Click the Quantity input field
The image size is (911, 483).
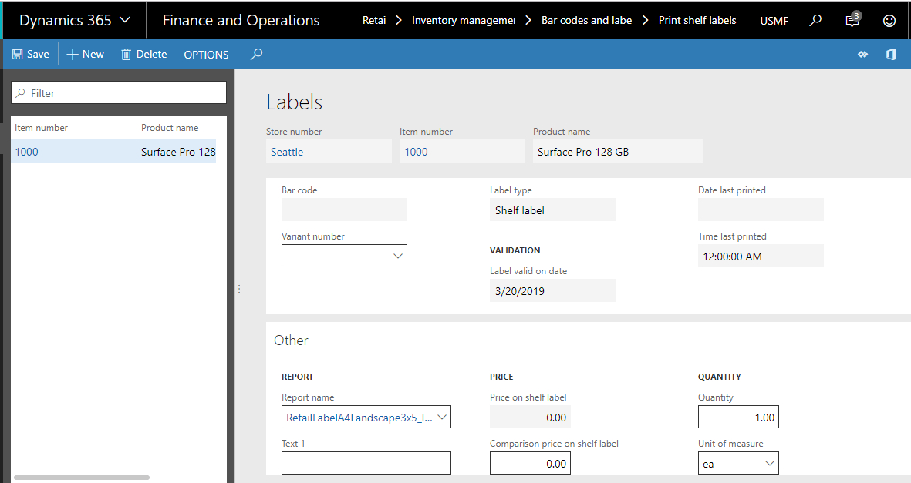pyautogui.click(x=738, y=418)
